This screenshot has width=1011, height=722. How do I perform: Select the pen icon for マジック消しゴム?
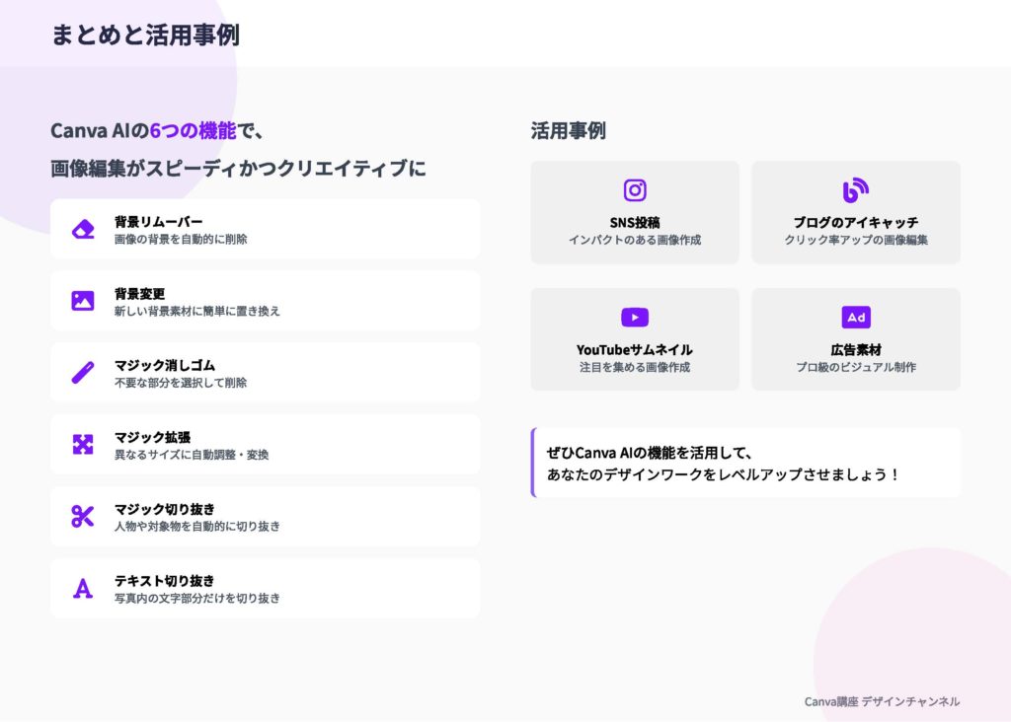[x=83, y=373]
